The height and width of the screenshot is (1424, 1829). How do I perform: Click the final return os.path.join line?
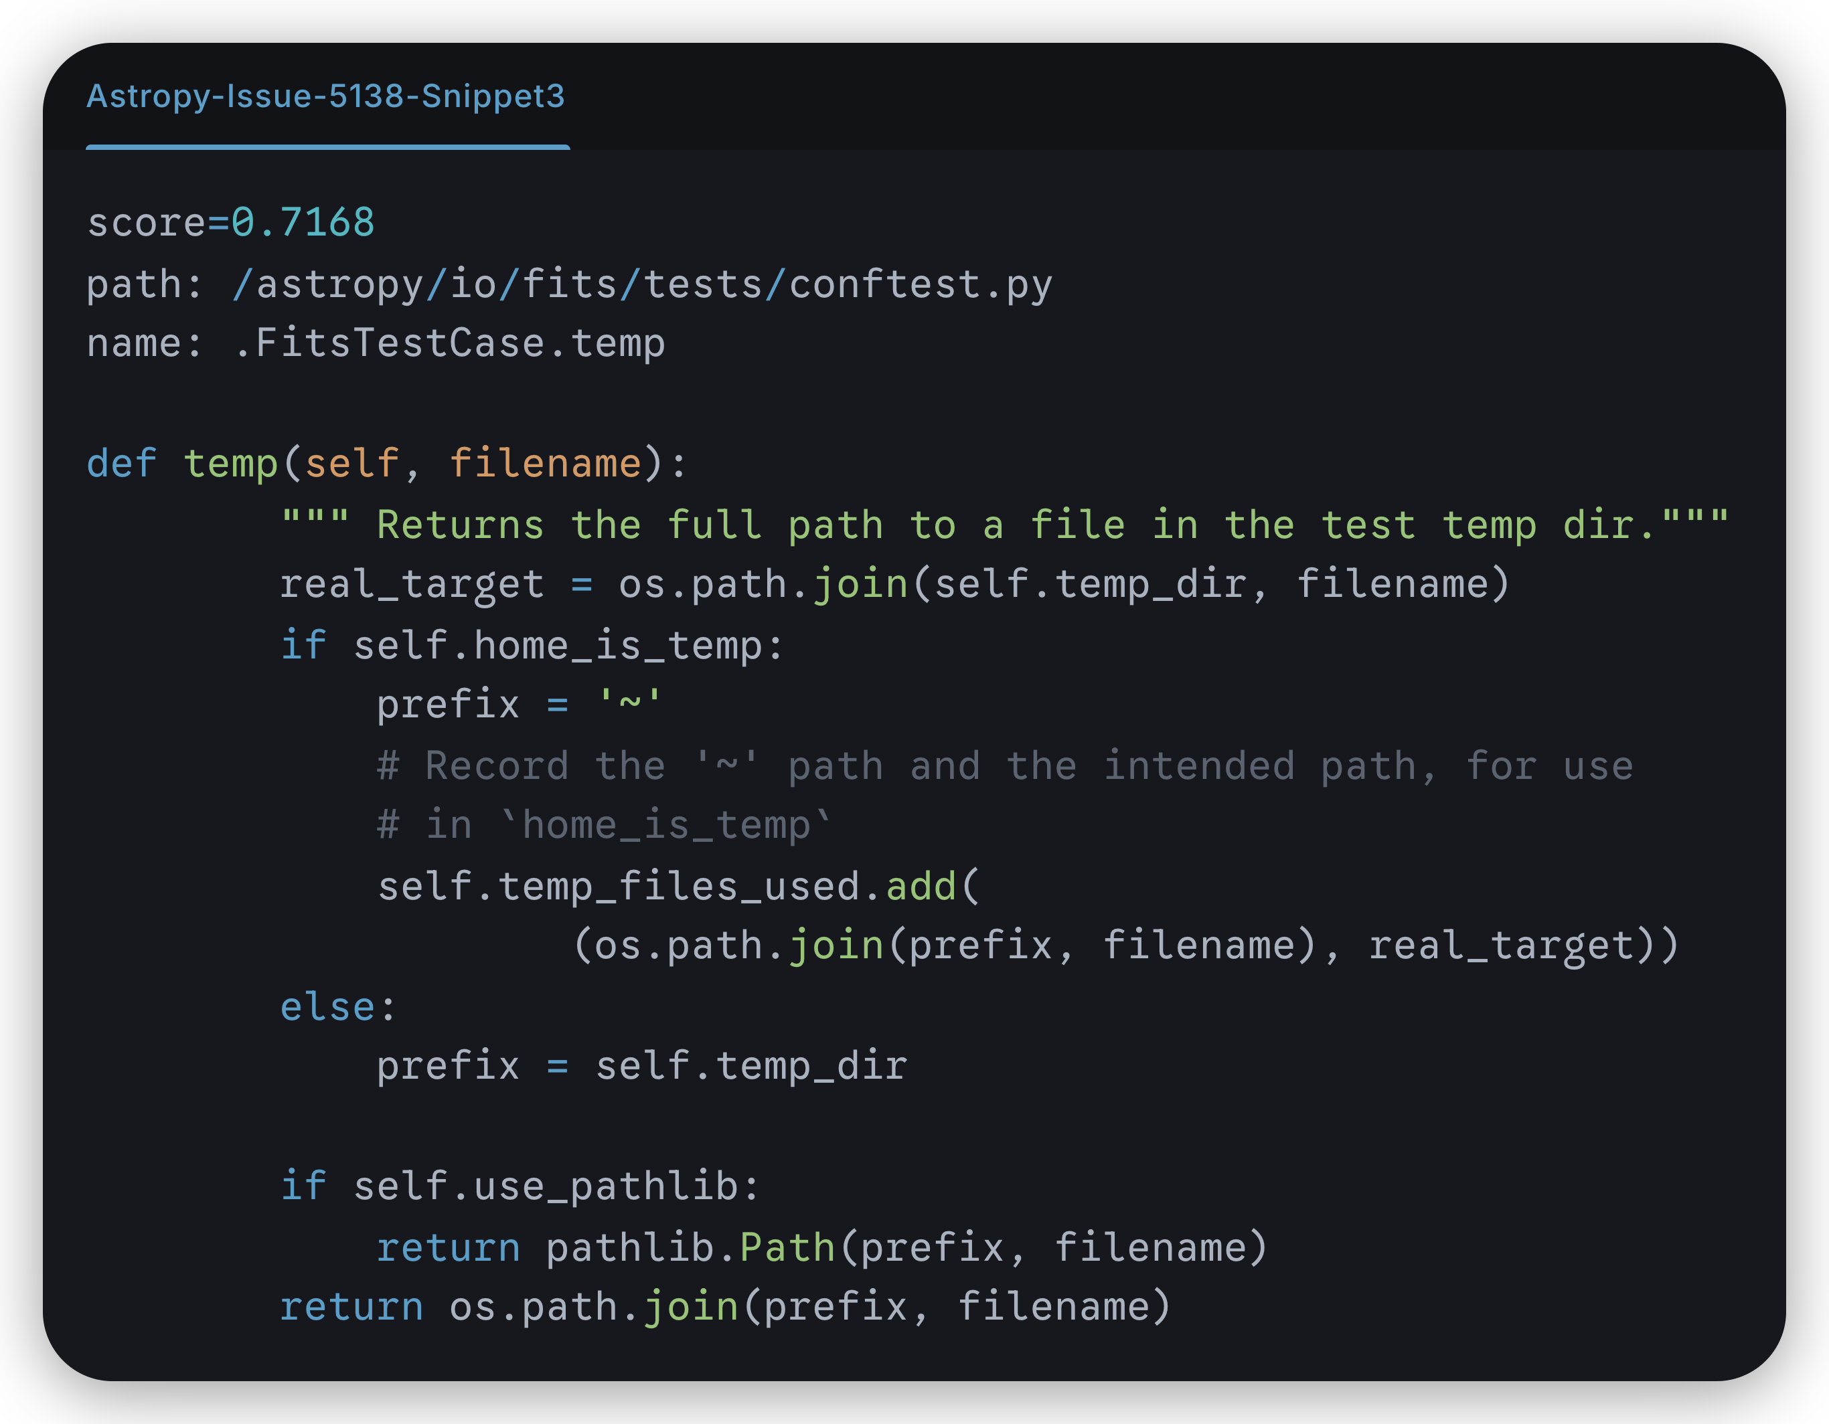tap(724, 1307)
